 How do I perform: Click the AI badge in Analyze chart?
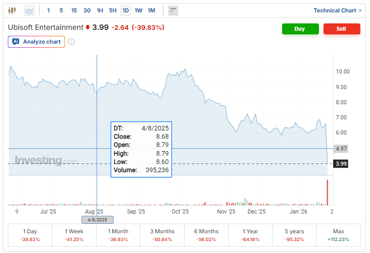coord(16,42)
